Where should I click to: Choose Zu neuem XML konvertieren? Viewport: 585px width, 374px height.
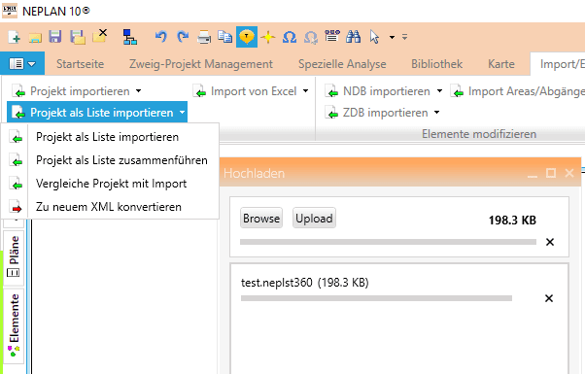[110, 207]
